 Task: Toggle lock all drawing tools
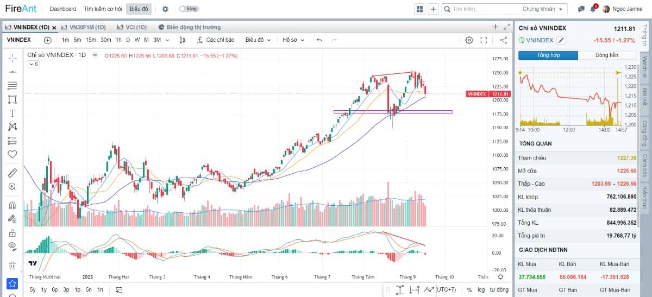(12, 233)
